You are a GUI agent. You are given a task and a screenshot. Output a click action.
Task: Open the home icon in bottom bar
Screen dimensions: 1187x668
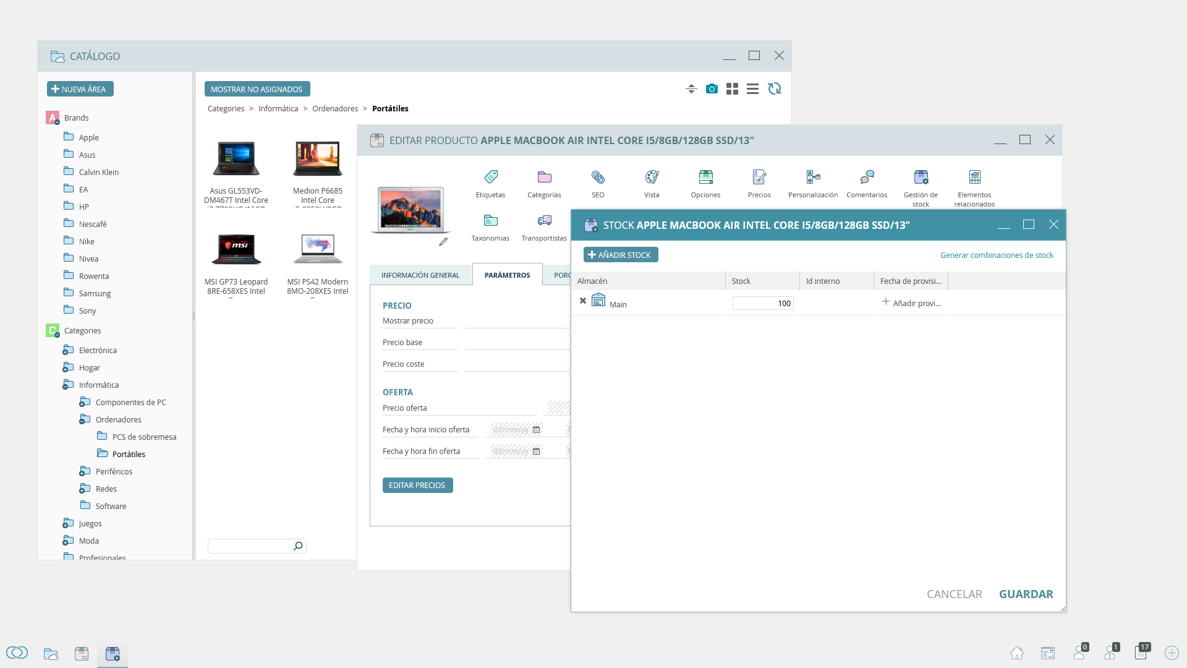1017,653
